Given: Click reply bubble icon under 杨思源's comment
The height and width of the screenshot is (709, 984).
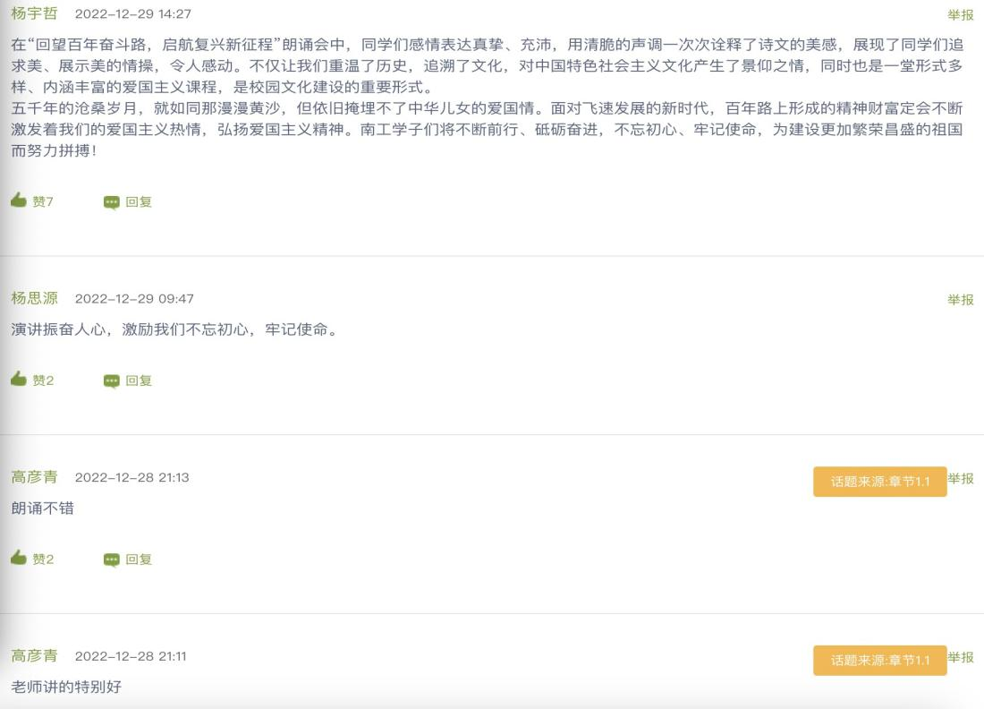Looking at the screenshot, I should 111,381.
